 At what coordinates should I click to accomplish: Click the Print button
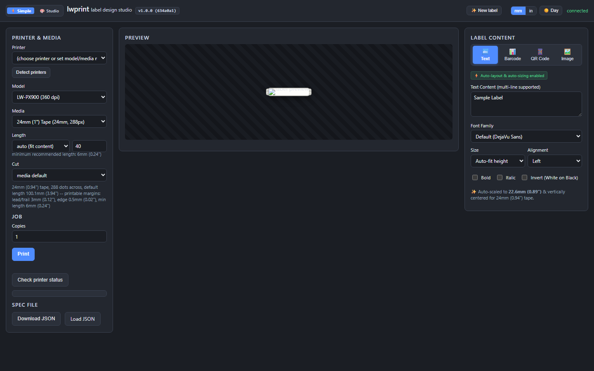pos(23,254)
